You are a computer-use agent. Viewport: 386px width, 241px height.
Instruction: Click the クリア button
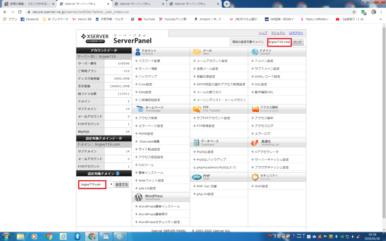[297, 42]
